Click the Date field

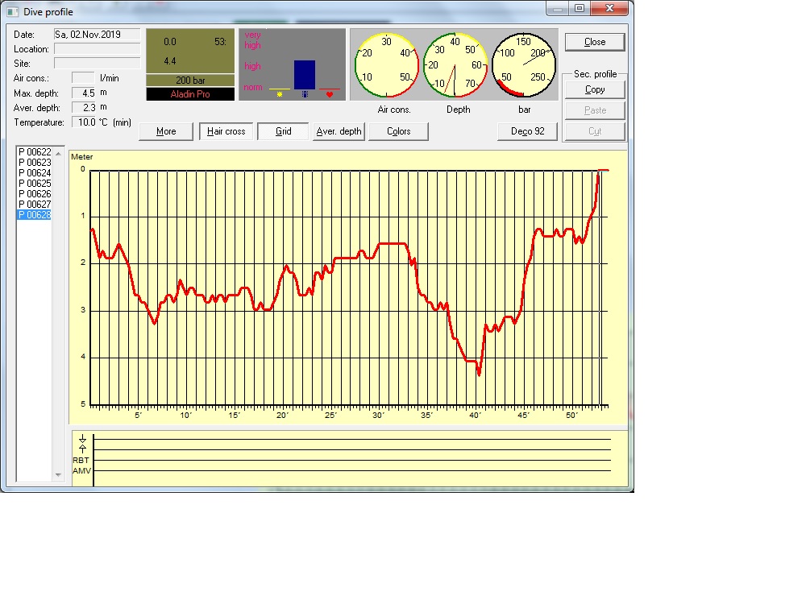pyautogui.click(x=98, y=35)
